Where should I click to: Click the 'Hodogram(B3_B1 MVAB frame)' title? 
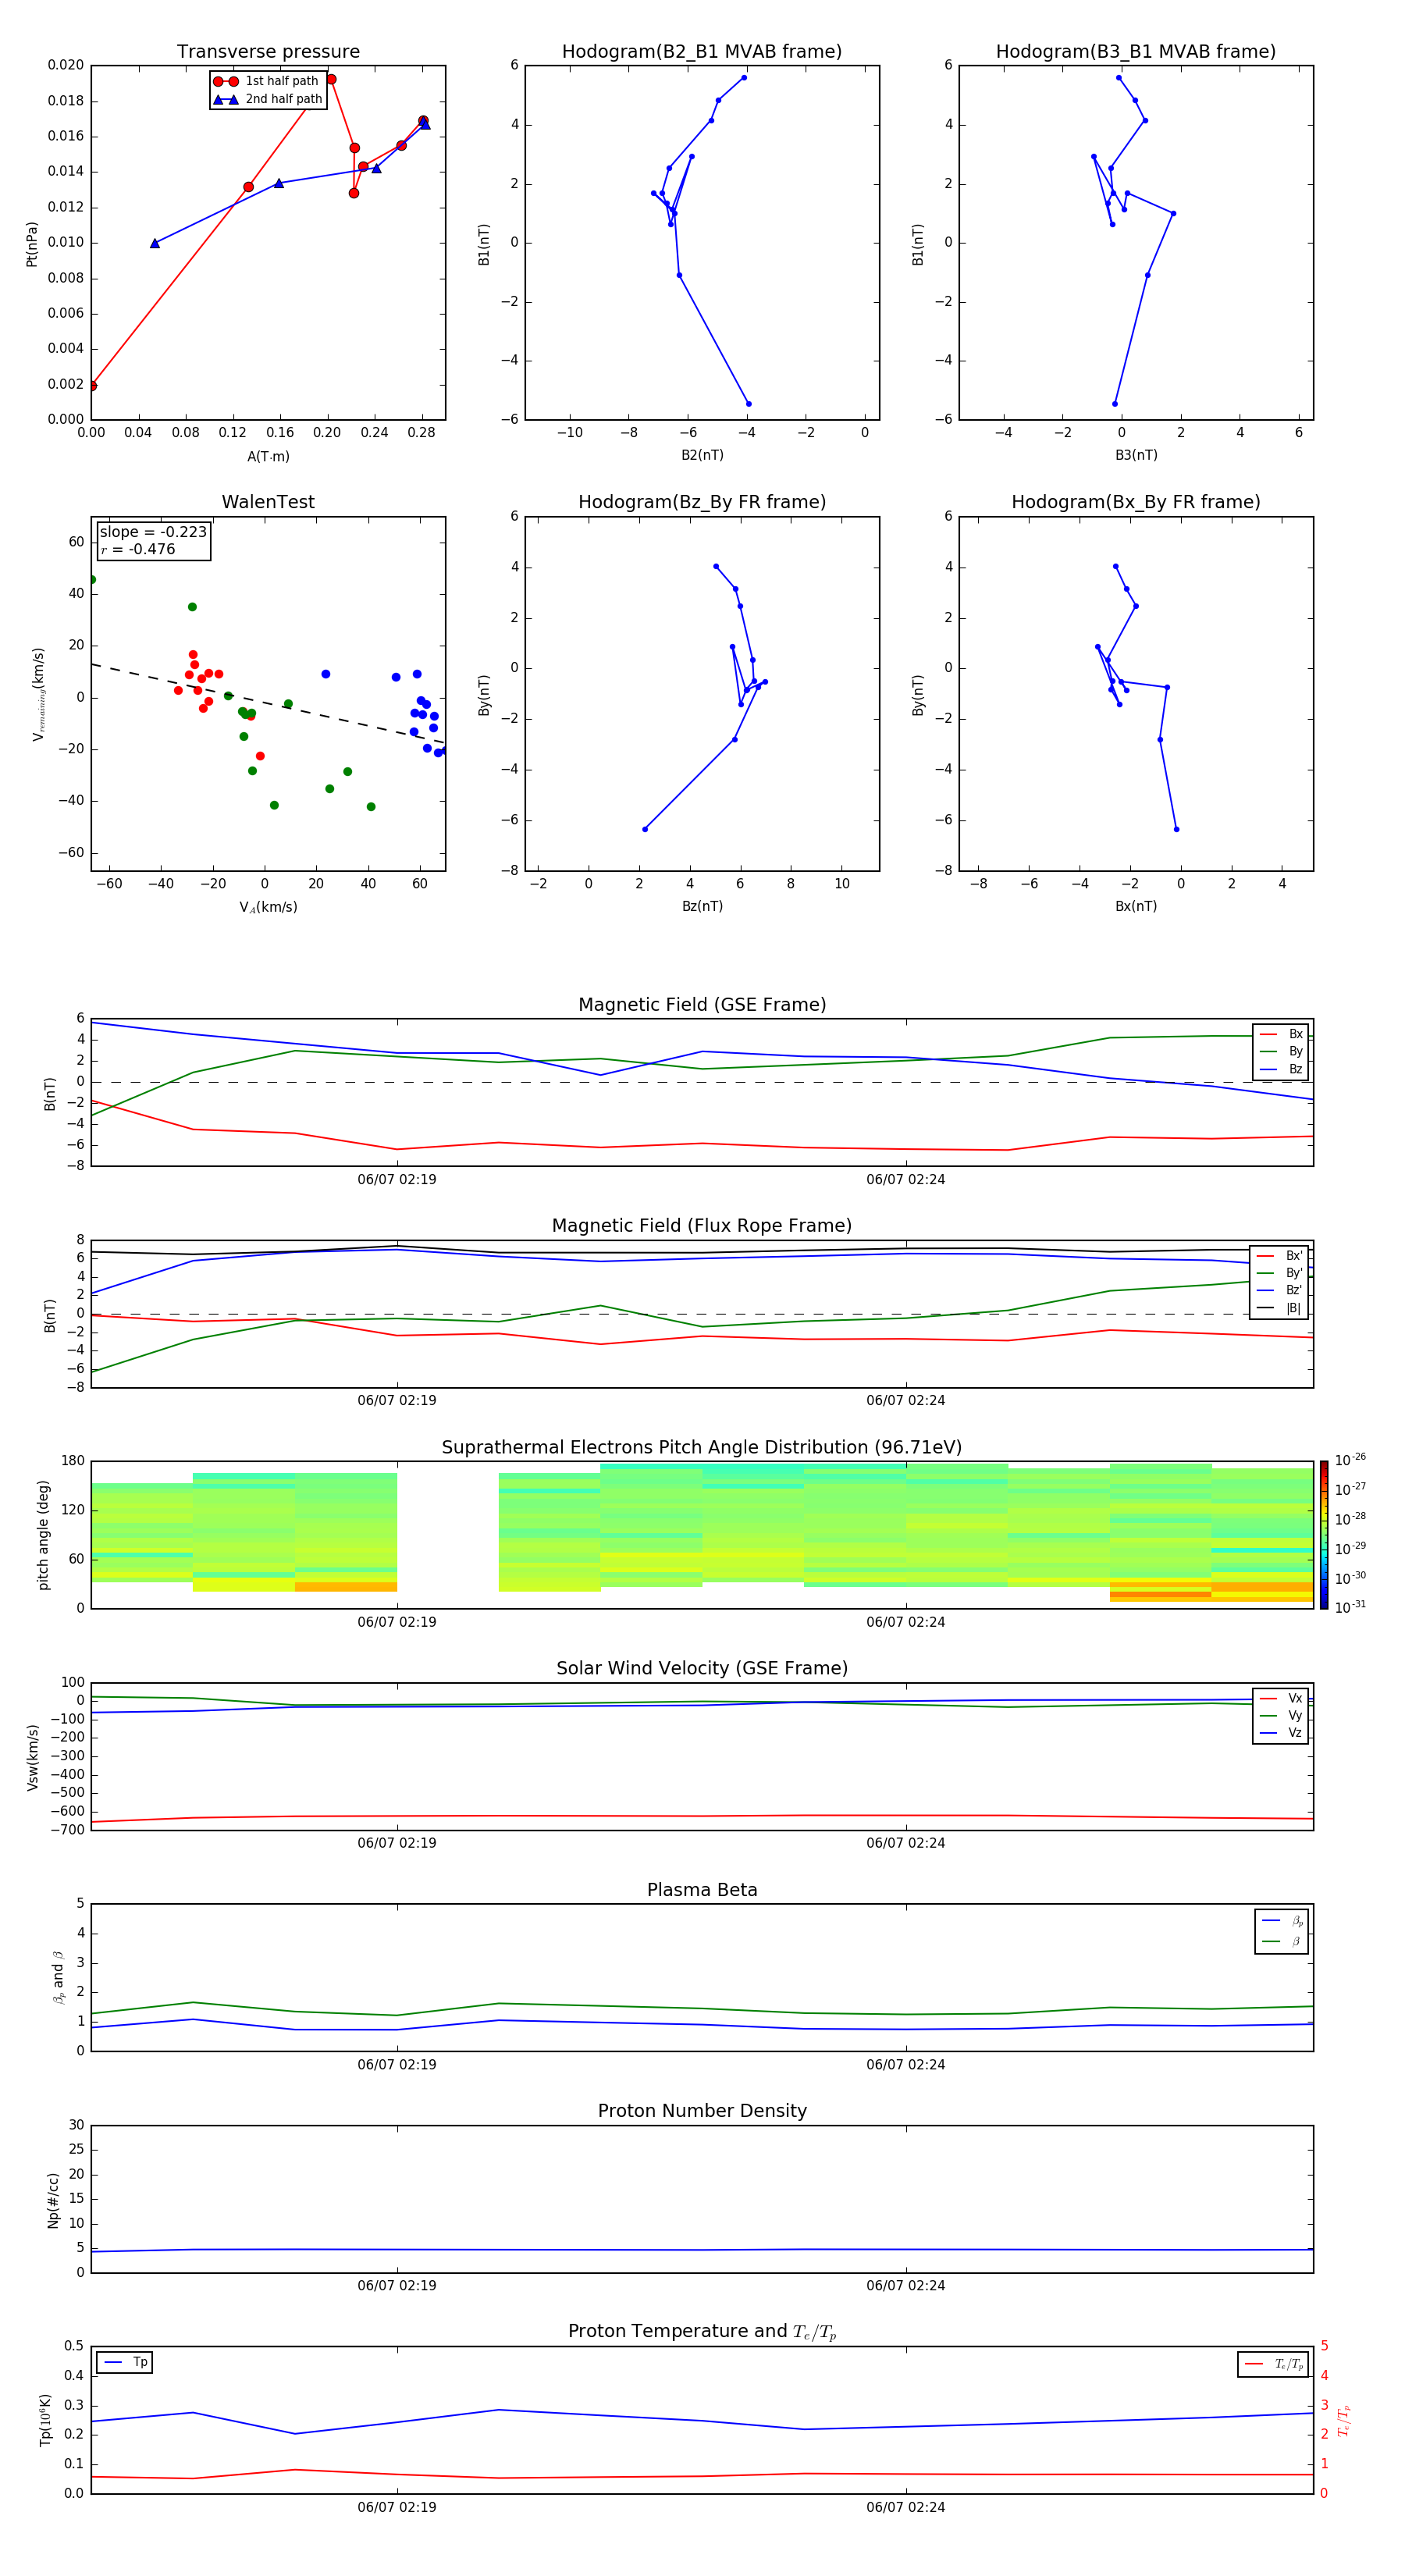pyautogui.click(x=1136, y=52)
